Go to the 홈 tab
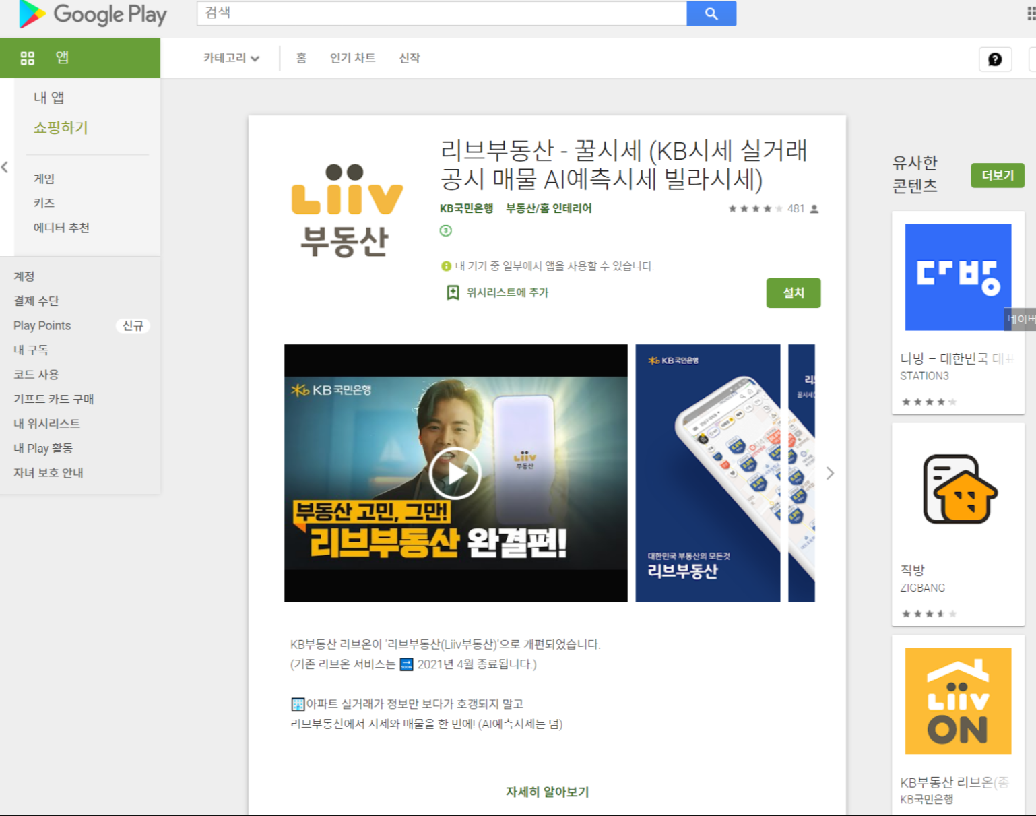1036x816 pixels. click(301, 58)
